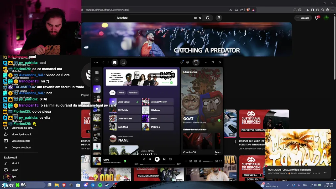Enter Spotify full screen view
Image resolution: width=336 pixels, height=189 pixels.
[221, 161]
